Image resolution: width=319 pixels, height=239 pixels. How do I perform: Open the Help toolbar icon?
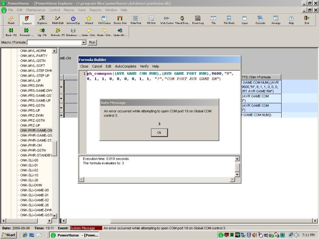point(291,20)
